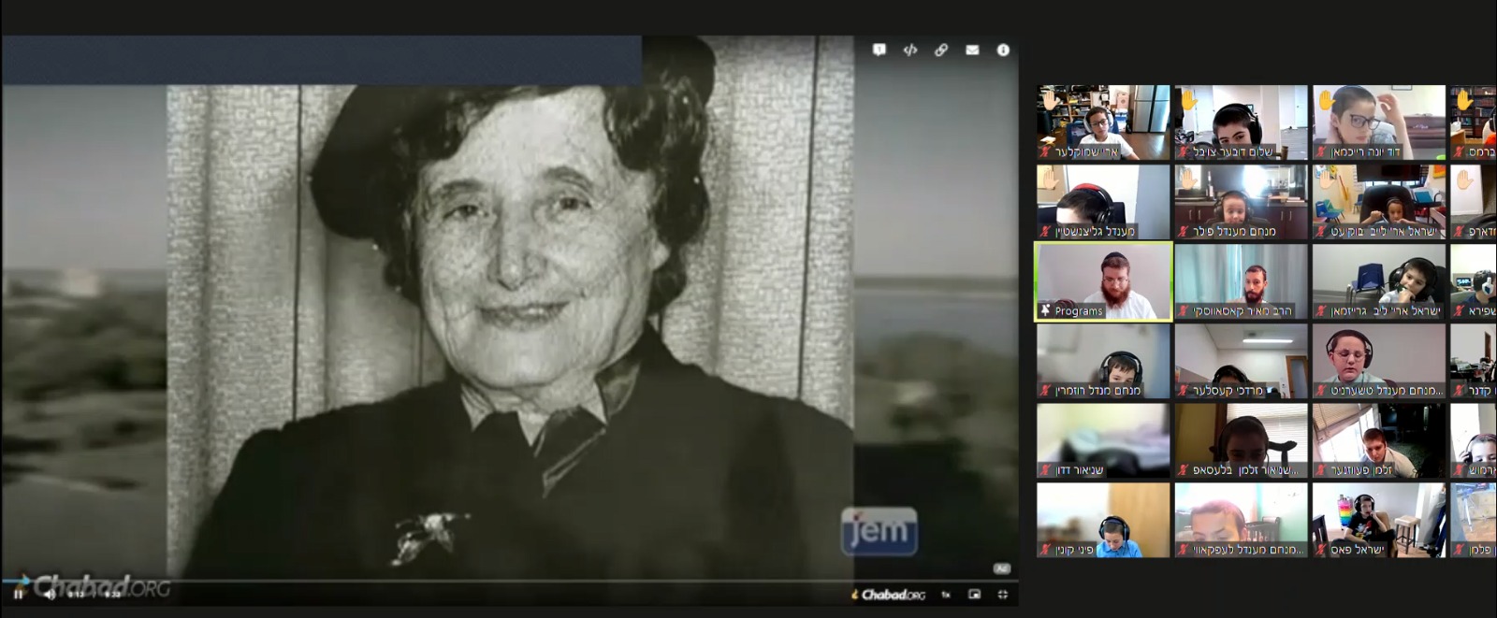Click the Programs name label
Screen dimensions: 1497x618
[1079, 310]
